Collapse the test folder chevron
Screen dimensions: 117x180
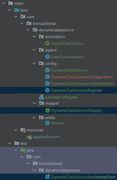point(10,143)
